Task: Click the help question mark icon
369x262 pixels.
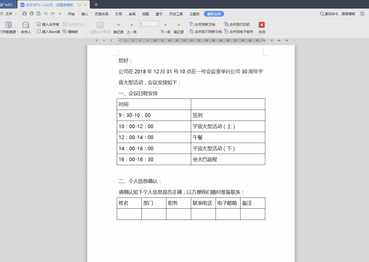Action: 362,14
